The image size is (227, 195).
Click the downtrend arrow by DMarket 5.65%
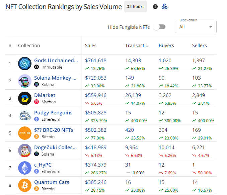coord(87,103)
